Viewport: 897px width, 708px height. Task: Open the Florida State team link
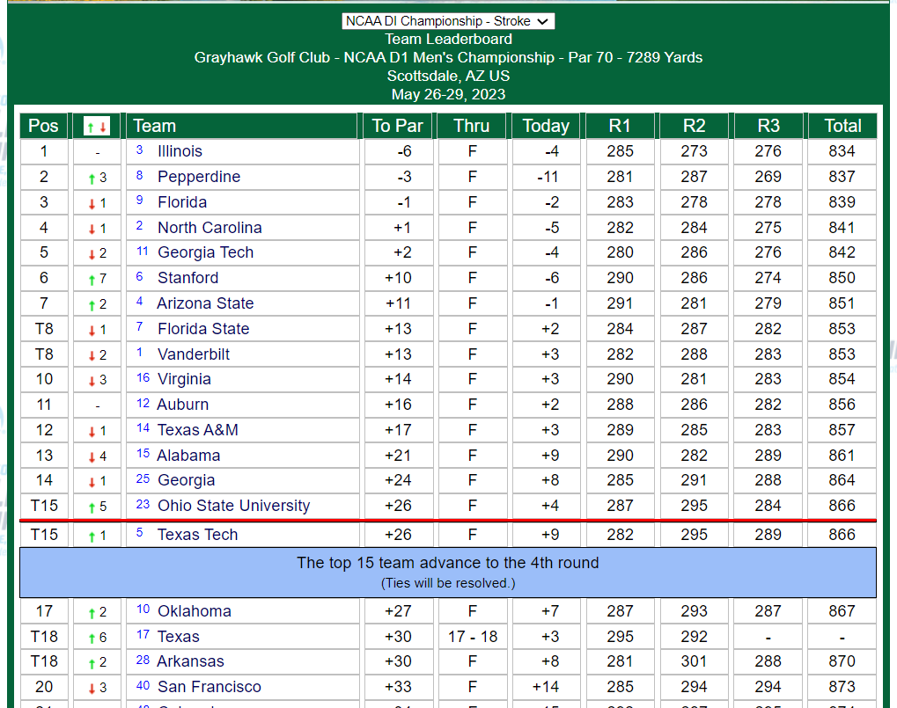coord(203,329)
